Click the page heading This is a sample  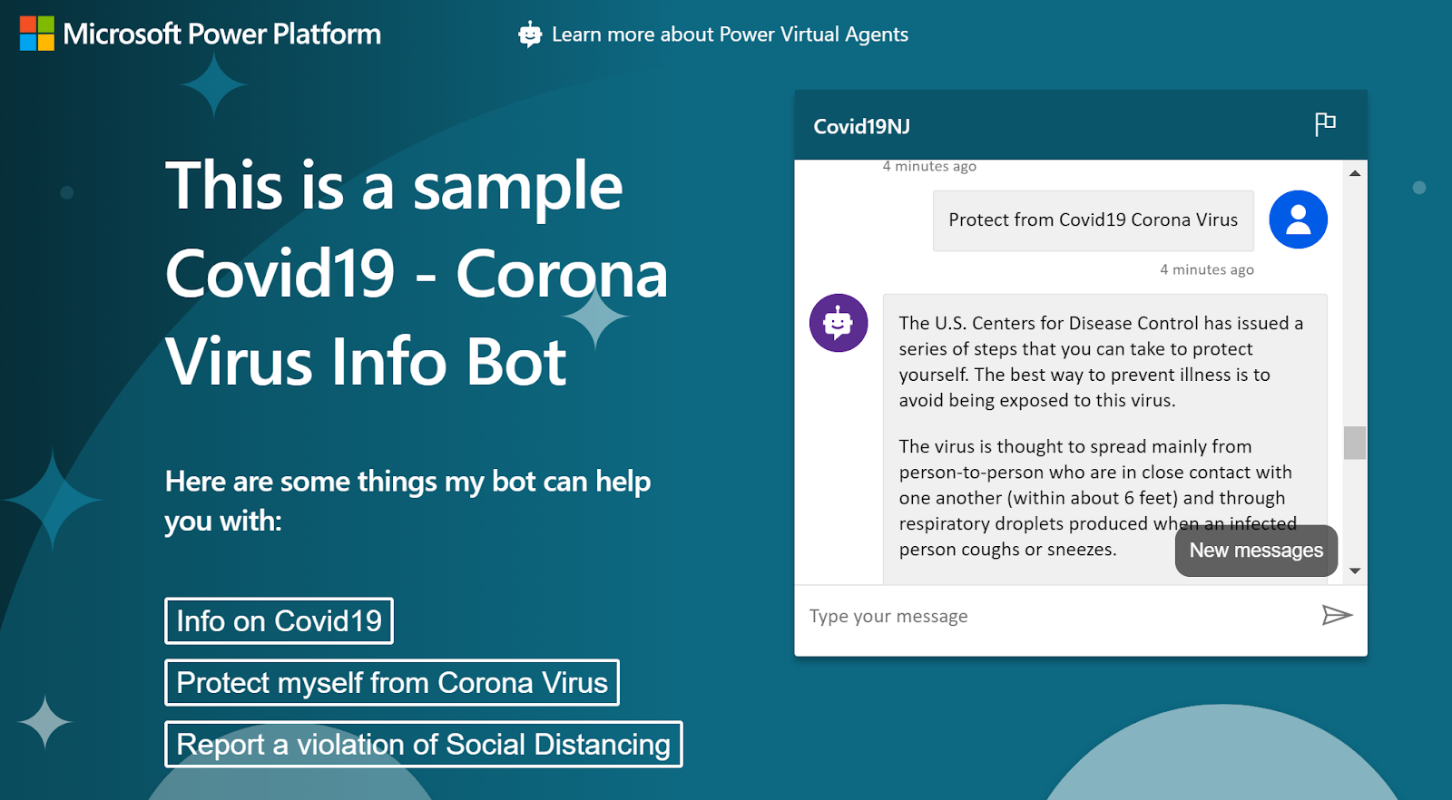(417, 273)
